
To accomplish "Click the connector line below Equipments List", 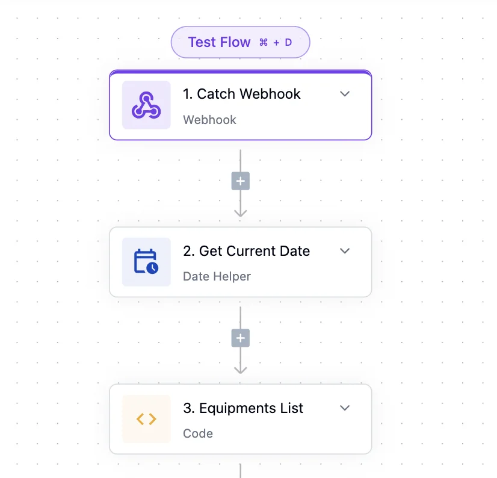I will (241, 470).
